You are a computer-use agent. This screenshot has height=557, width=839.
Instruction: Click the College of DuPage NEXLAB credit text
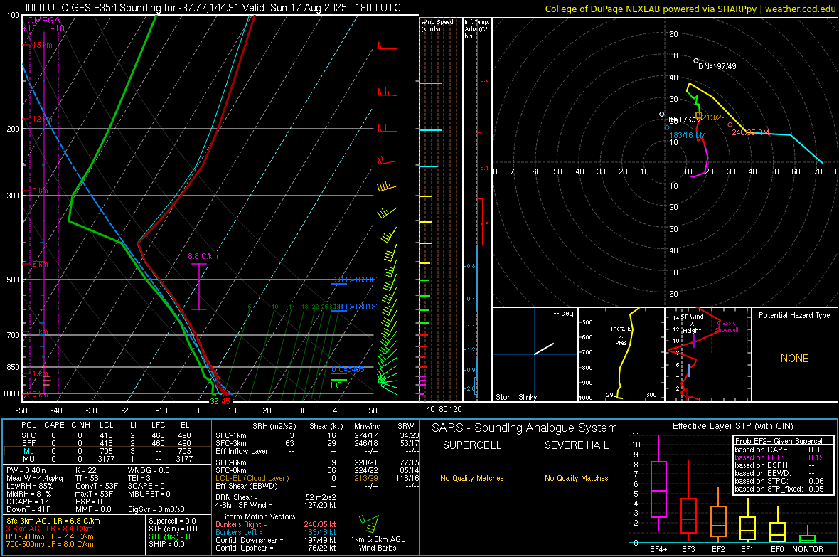690,9
